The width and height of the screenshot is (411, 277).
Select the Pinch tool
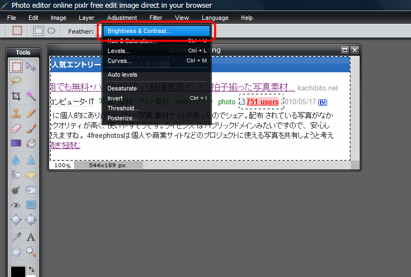(x=31, y=220)
